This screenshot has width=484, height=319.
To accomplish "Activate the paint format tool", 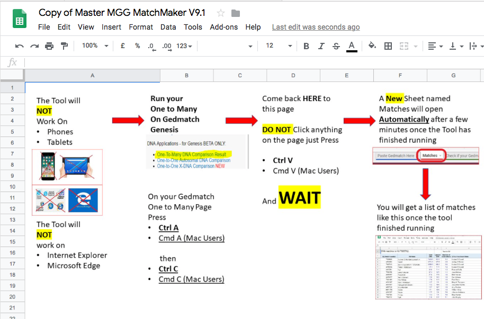I will click(64, 46).
